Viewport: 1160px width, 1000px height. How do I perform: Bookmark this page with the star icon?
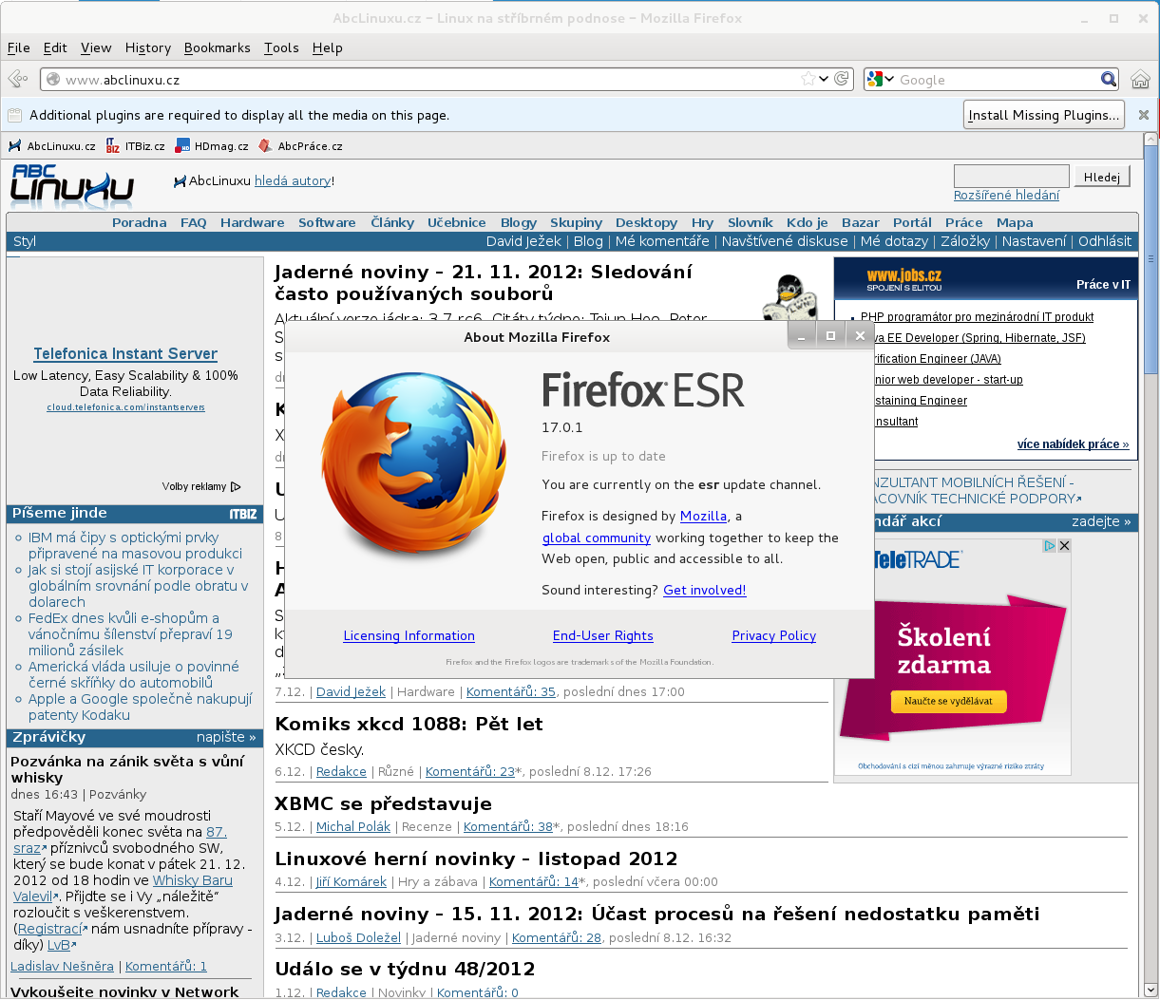[x=808, y=80]
